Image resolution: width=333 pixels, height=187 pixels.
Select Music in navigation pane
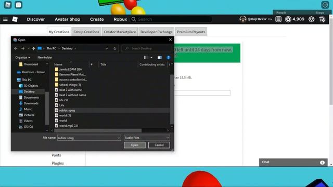[28, 109]
